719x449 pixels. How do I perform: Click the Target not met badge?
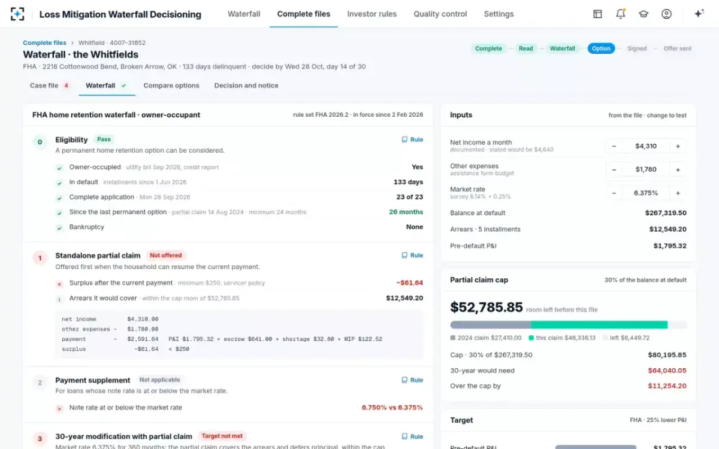pos(222,436)
